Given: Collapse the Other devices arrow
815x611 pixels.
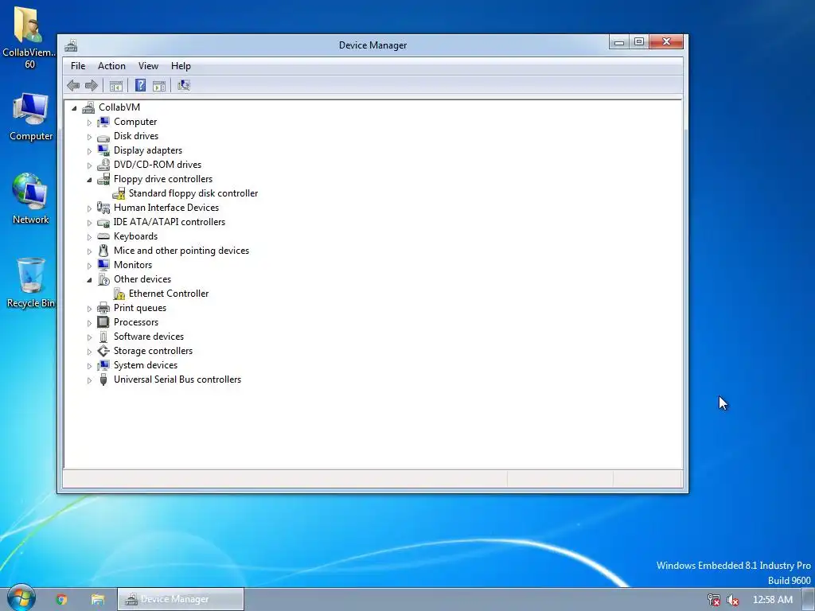Looking at the screenshot, I should (89, 280).
